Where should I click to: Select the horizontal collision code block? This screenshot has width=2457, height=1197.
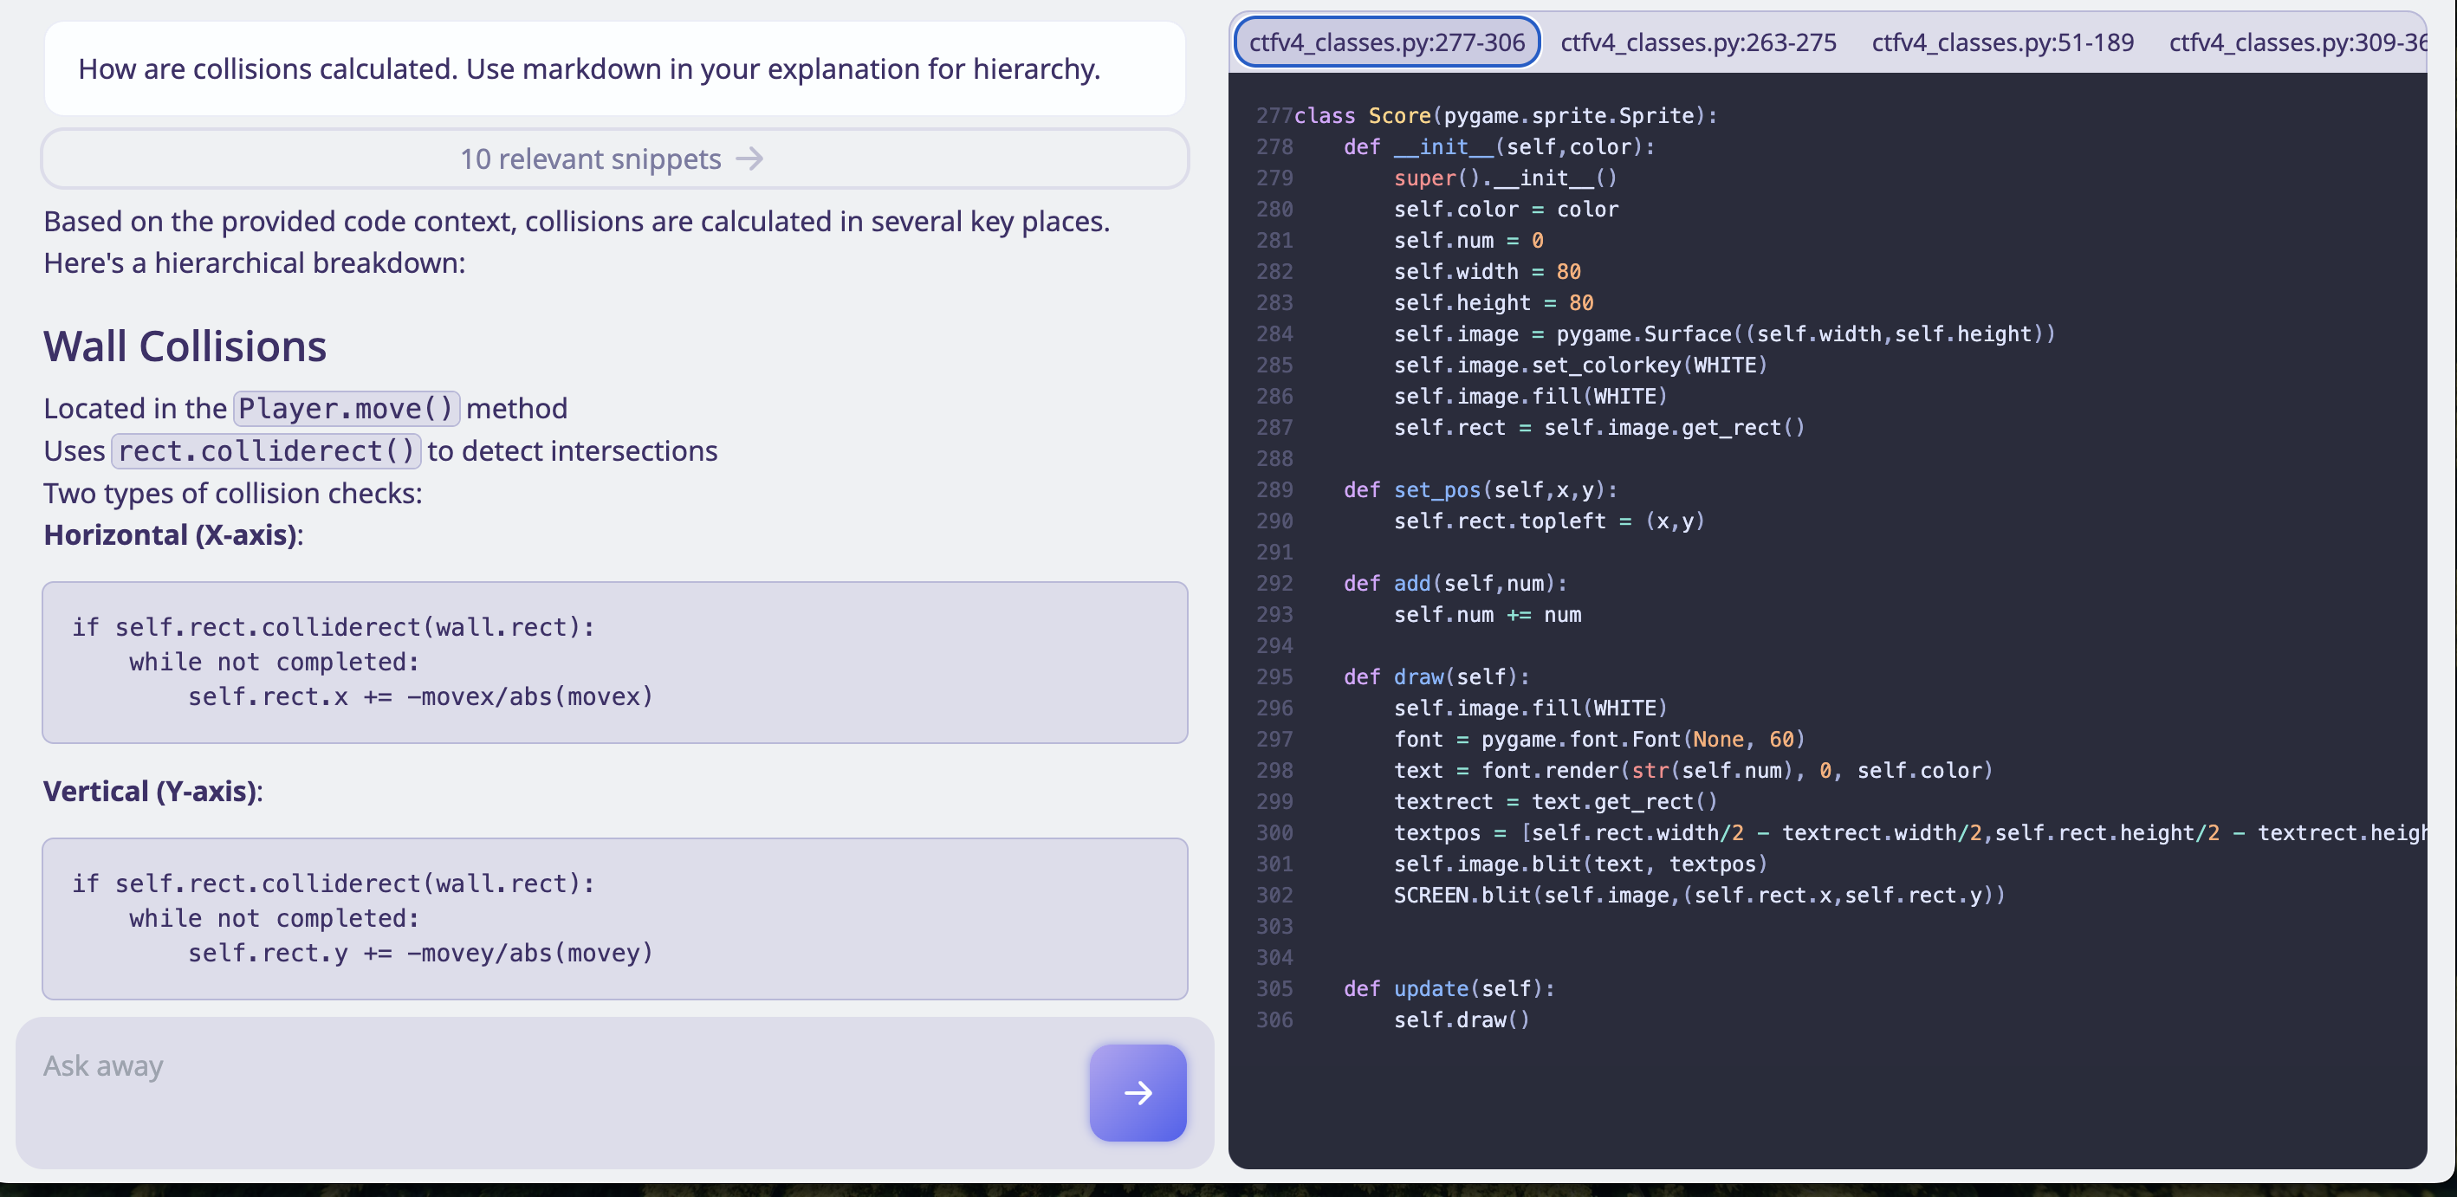point(614,662)
